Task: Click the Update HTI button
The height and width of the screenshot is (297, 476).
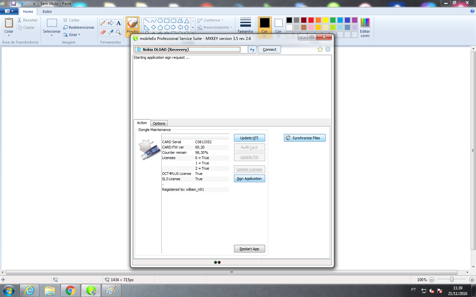Action: pyautogui.click(x=249, y=138)
